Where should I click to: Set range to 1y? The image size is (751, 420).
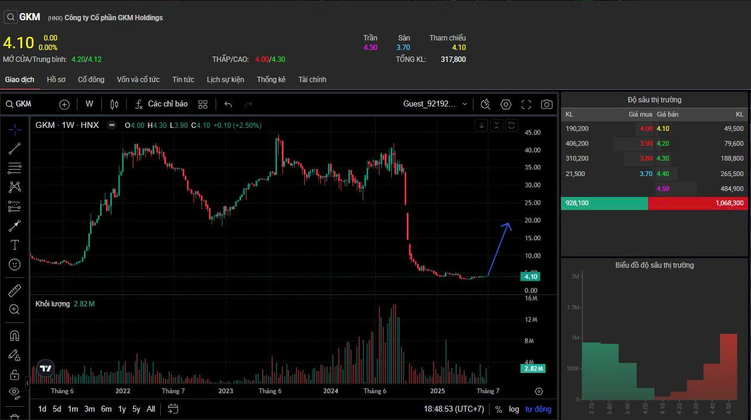pyautogui.click(x=122, y=409)
